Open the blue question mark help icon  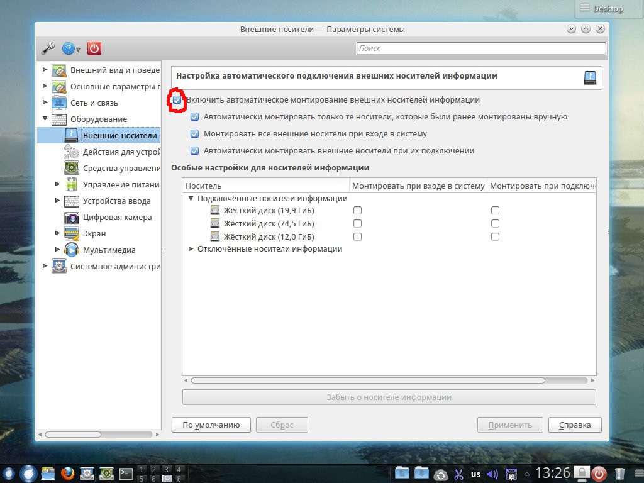click(68, 48)
